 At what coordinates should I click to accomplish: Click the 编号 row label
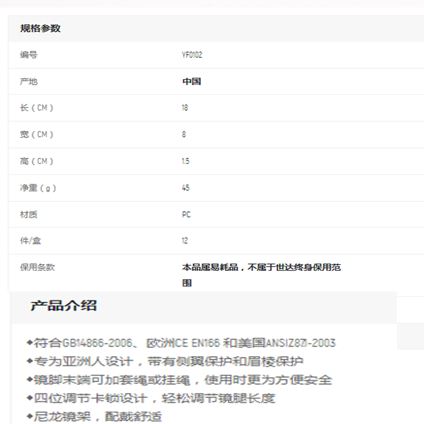(x=29, y=55)
